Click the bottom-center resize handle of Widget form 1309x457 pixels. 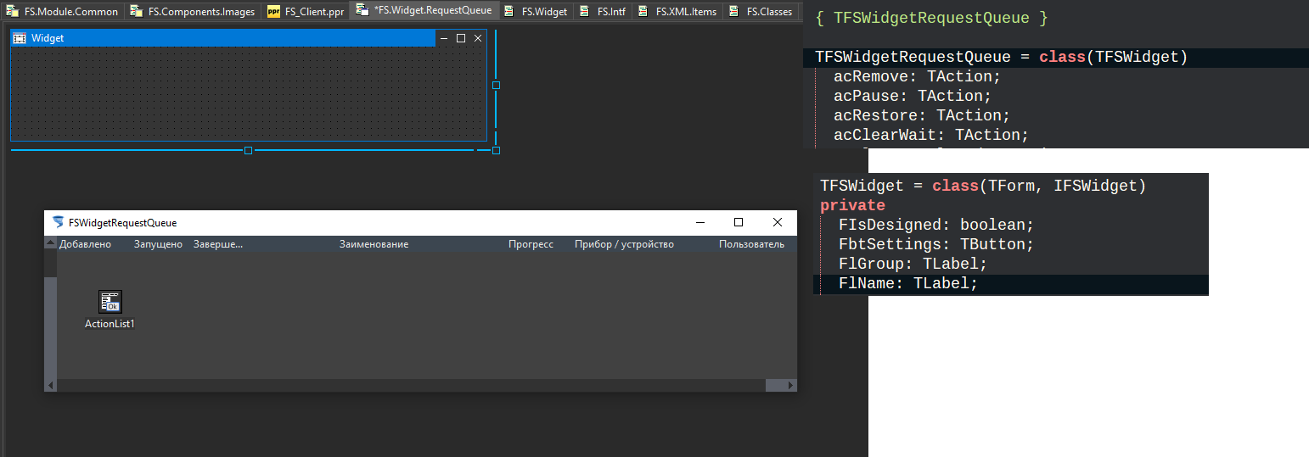pos(248,150)
